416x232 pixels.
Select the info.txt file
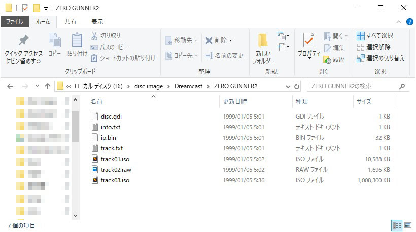click(111, 127)
